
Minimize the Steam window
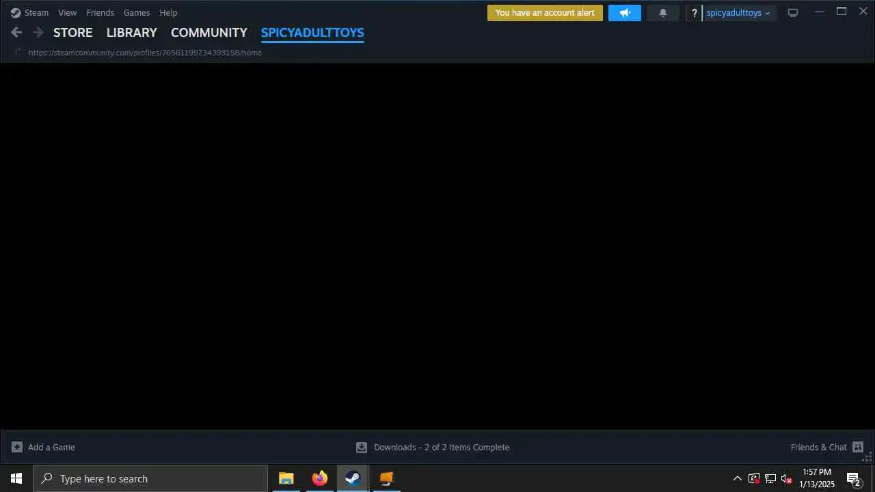click(x=820, y=12)
